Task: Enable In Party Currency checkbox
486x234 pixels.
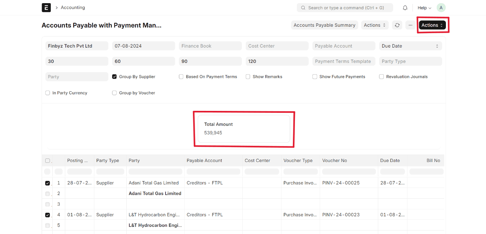Action: 48,93
